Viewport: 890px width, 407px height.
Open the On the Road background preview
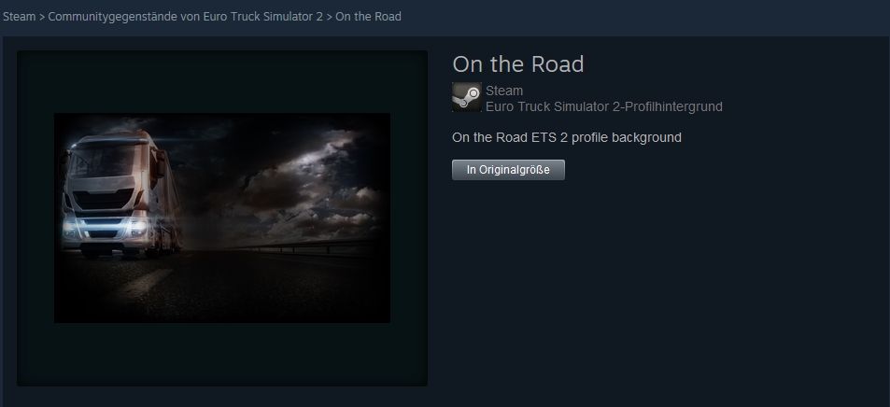point(222,218)
